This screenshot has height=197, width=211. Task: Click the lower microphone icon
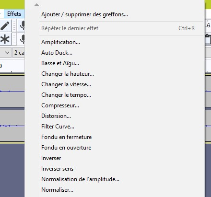[x=22, y=39]
